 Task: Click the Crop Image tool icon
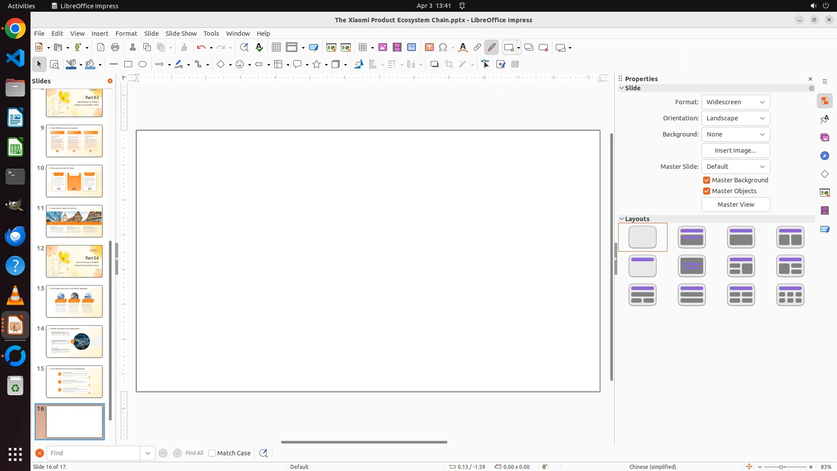[x=449, y=64]
